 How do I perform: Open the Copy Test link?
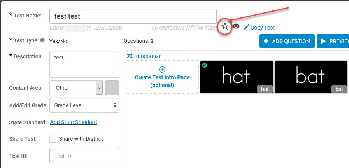(x=262, y=28)
